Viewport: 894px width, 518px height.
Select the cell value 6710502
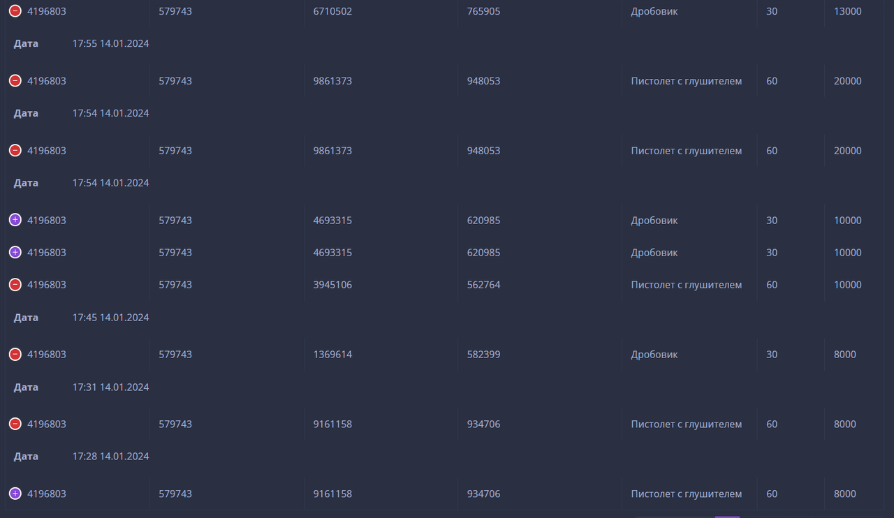click(x=332, y=10)
